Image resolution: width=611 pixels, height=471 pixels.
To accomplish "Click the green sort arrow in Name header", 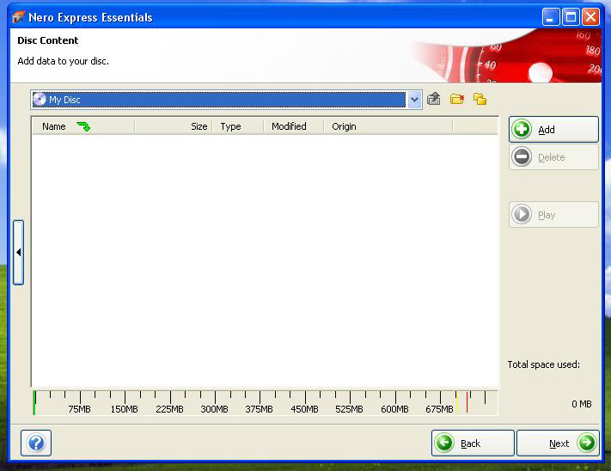I will coord(83,126).
